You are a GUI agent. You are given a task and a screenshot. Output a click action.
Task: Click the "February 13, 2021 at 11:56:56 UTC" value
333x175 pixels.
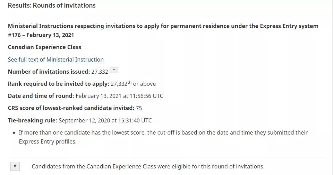tap(119, 96)
